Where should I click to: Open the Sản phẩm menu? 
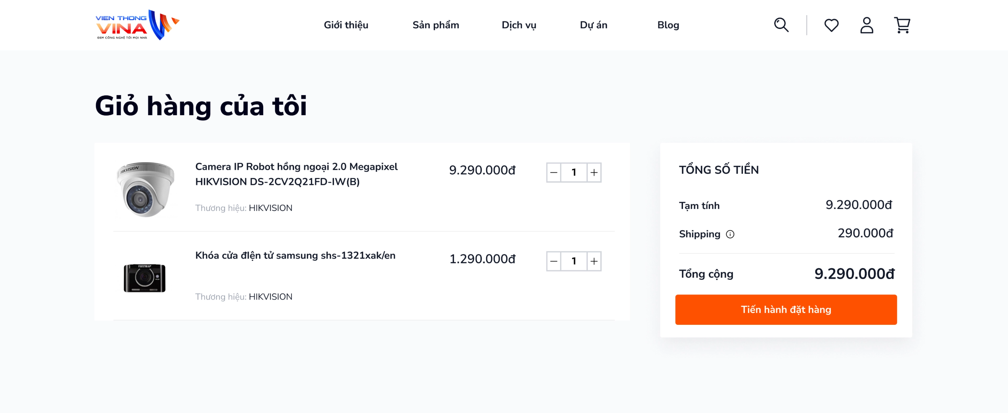coord(436,25)
